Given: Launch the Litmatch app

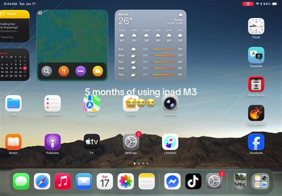Looking at the screenshot, I should 170,142.
